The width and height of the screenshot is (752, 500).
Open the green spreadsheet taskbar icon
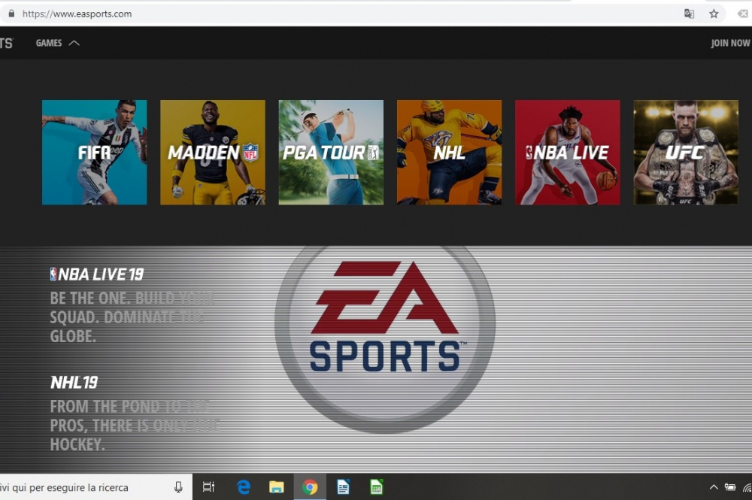coord(377,487)
